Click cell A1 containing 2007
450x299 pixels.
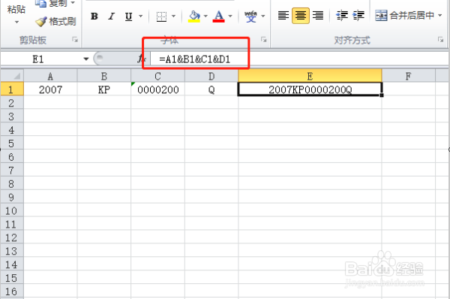pyautogui.click(x=50, y=89)
